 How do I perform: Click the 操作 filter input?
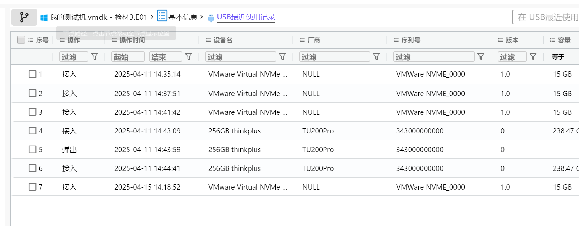74,56
